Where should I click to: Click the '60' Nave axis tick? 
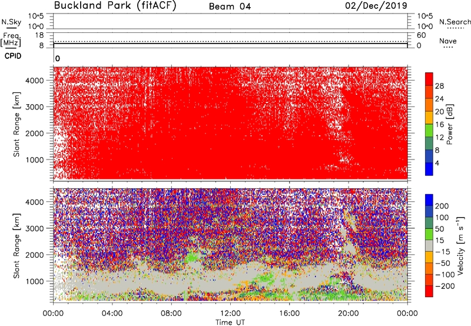coord(422,35)
